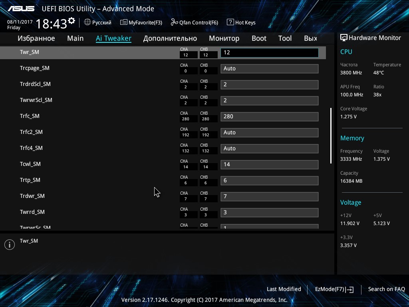Click the MyFavorite list icon
409x307 pixels.
point(124,22)
